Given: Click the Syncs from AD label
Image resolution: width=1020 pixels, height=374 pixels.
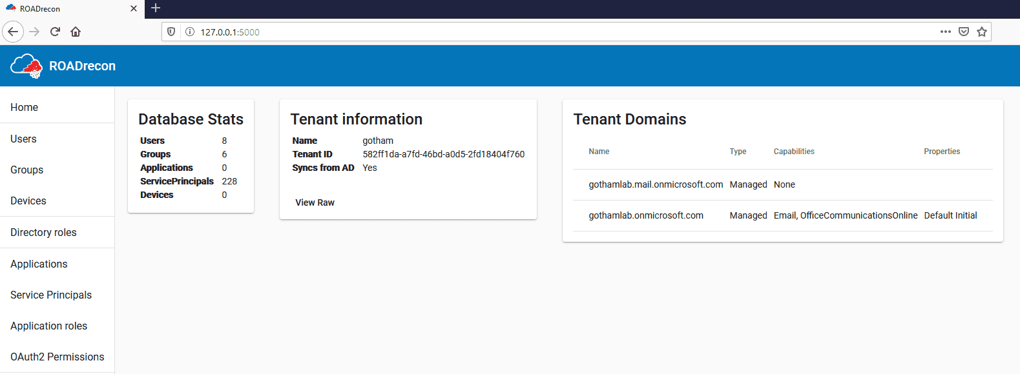Looking at the screenshot, I should click(323, 168).
